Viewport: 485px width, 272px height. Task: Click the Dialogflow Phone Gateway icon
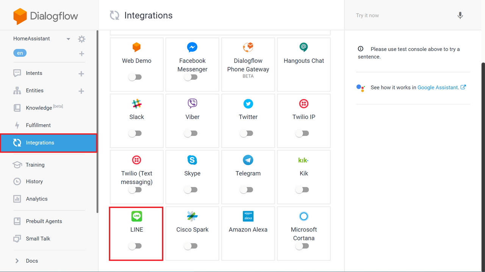pos(248,47)
